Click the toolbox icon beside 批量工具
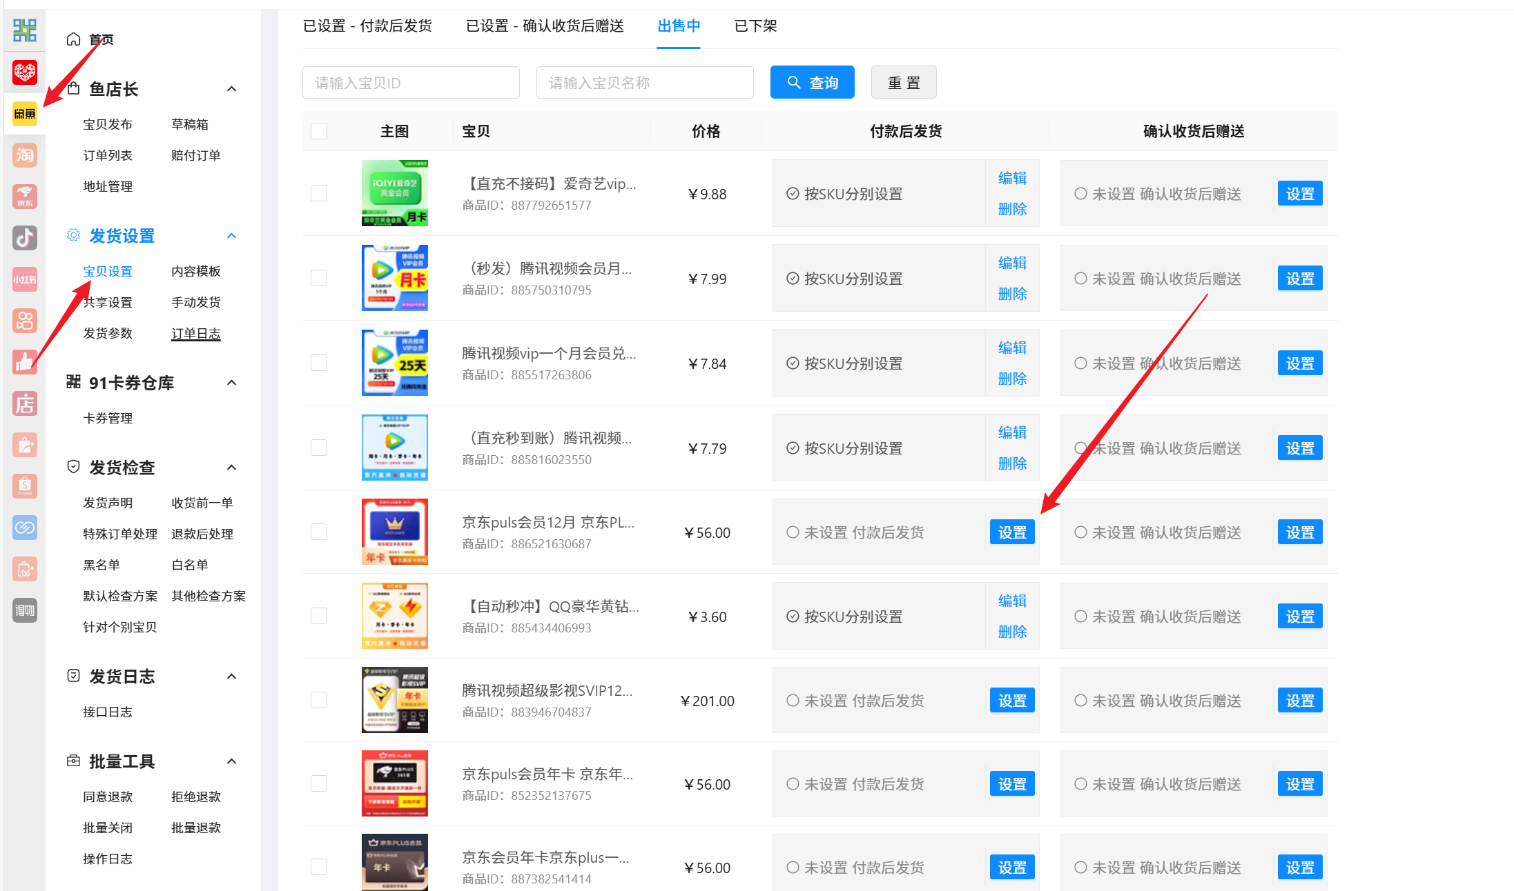This screenshot has height=891, width=1514. 73,761
